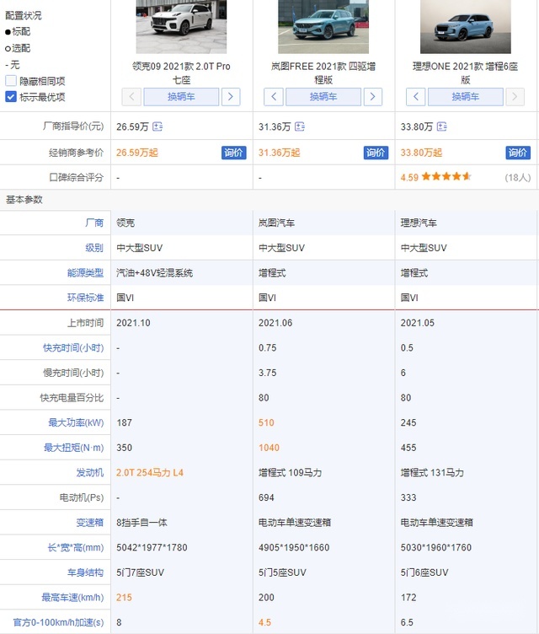Click highlighted top speed 215
The width and height of the screenshot is (539, 634).
coord(124,597)
